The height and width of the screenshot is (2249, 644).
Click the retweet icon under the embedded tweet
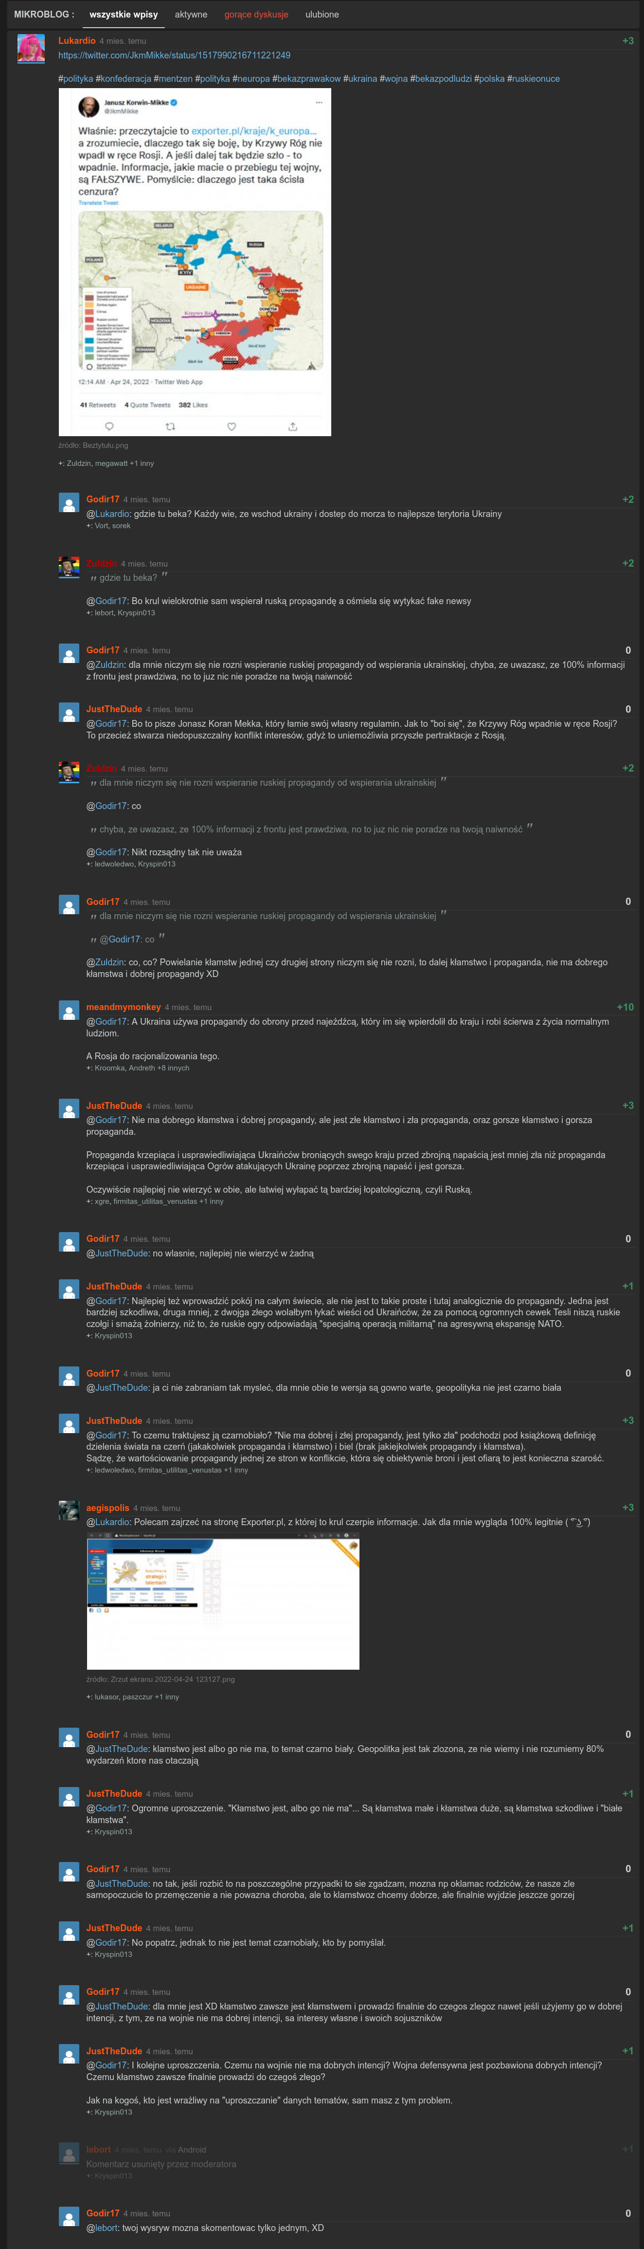170,426
